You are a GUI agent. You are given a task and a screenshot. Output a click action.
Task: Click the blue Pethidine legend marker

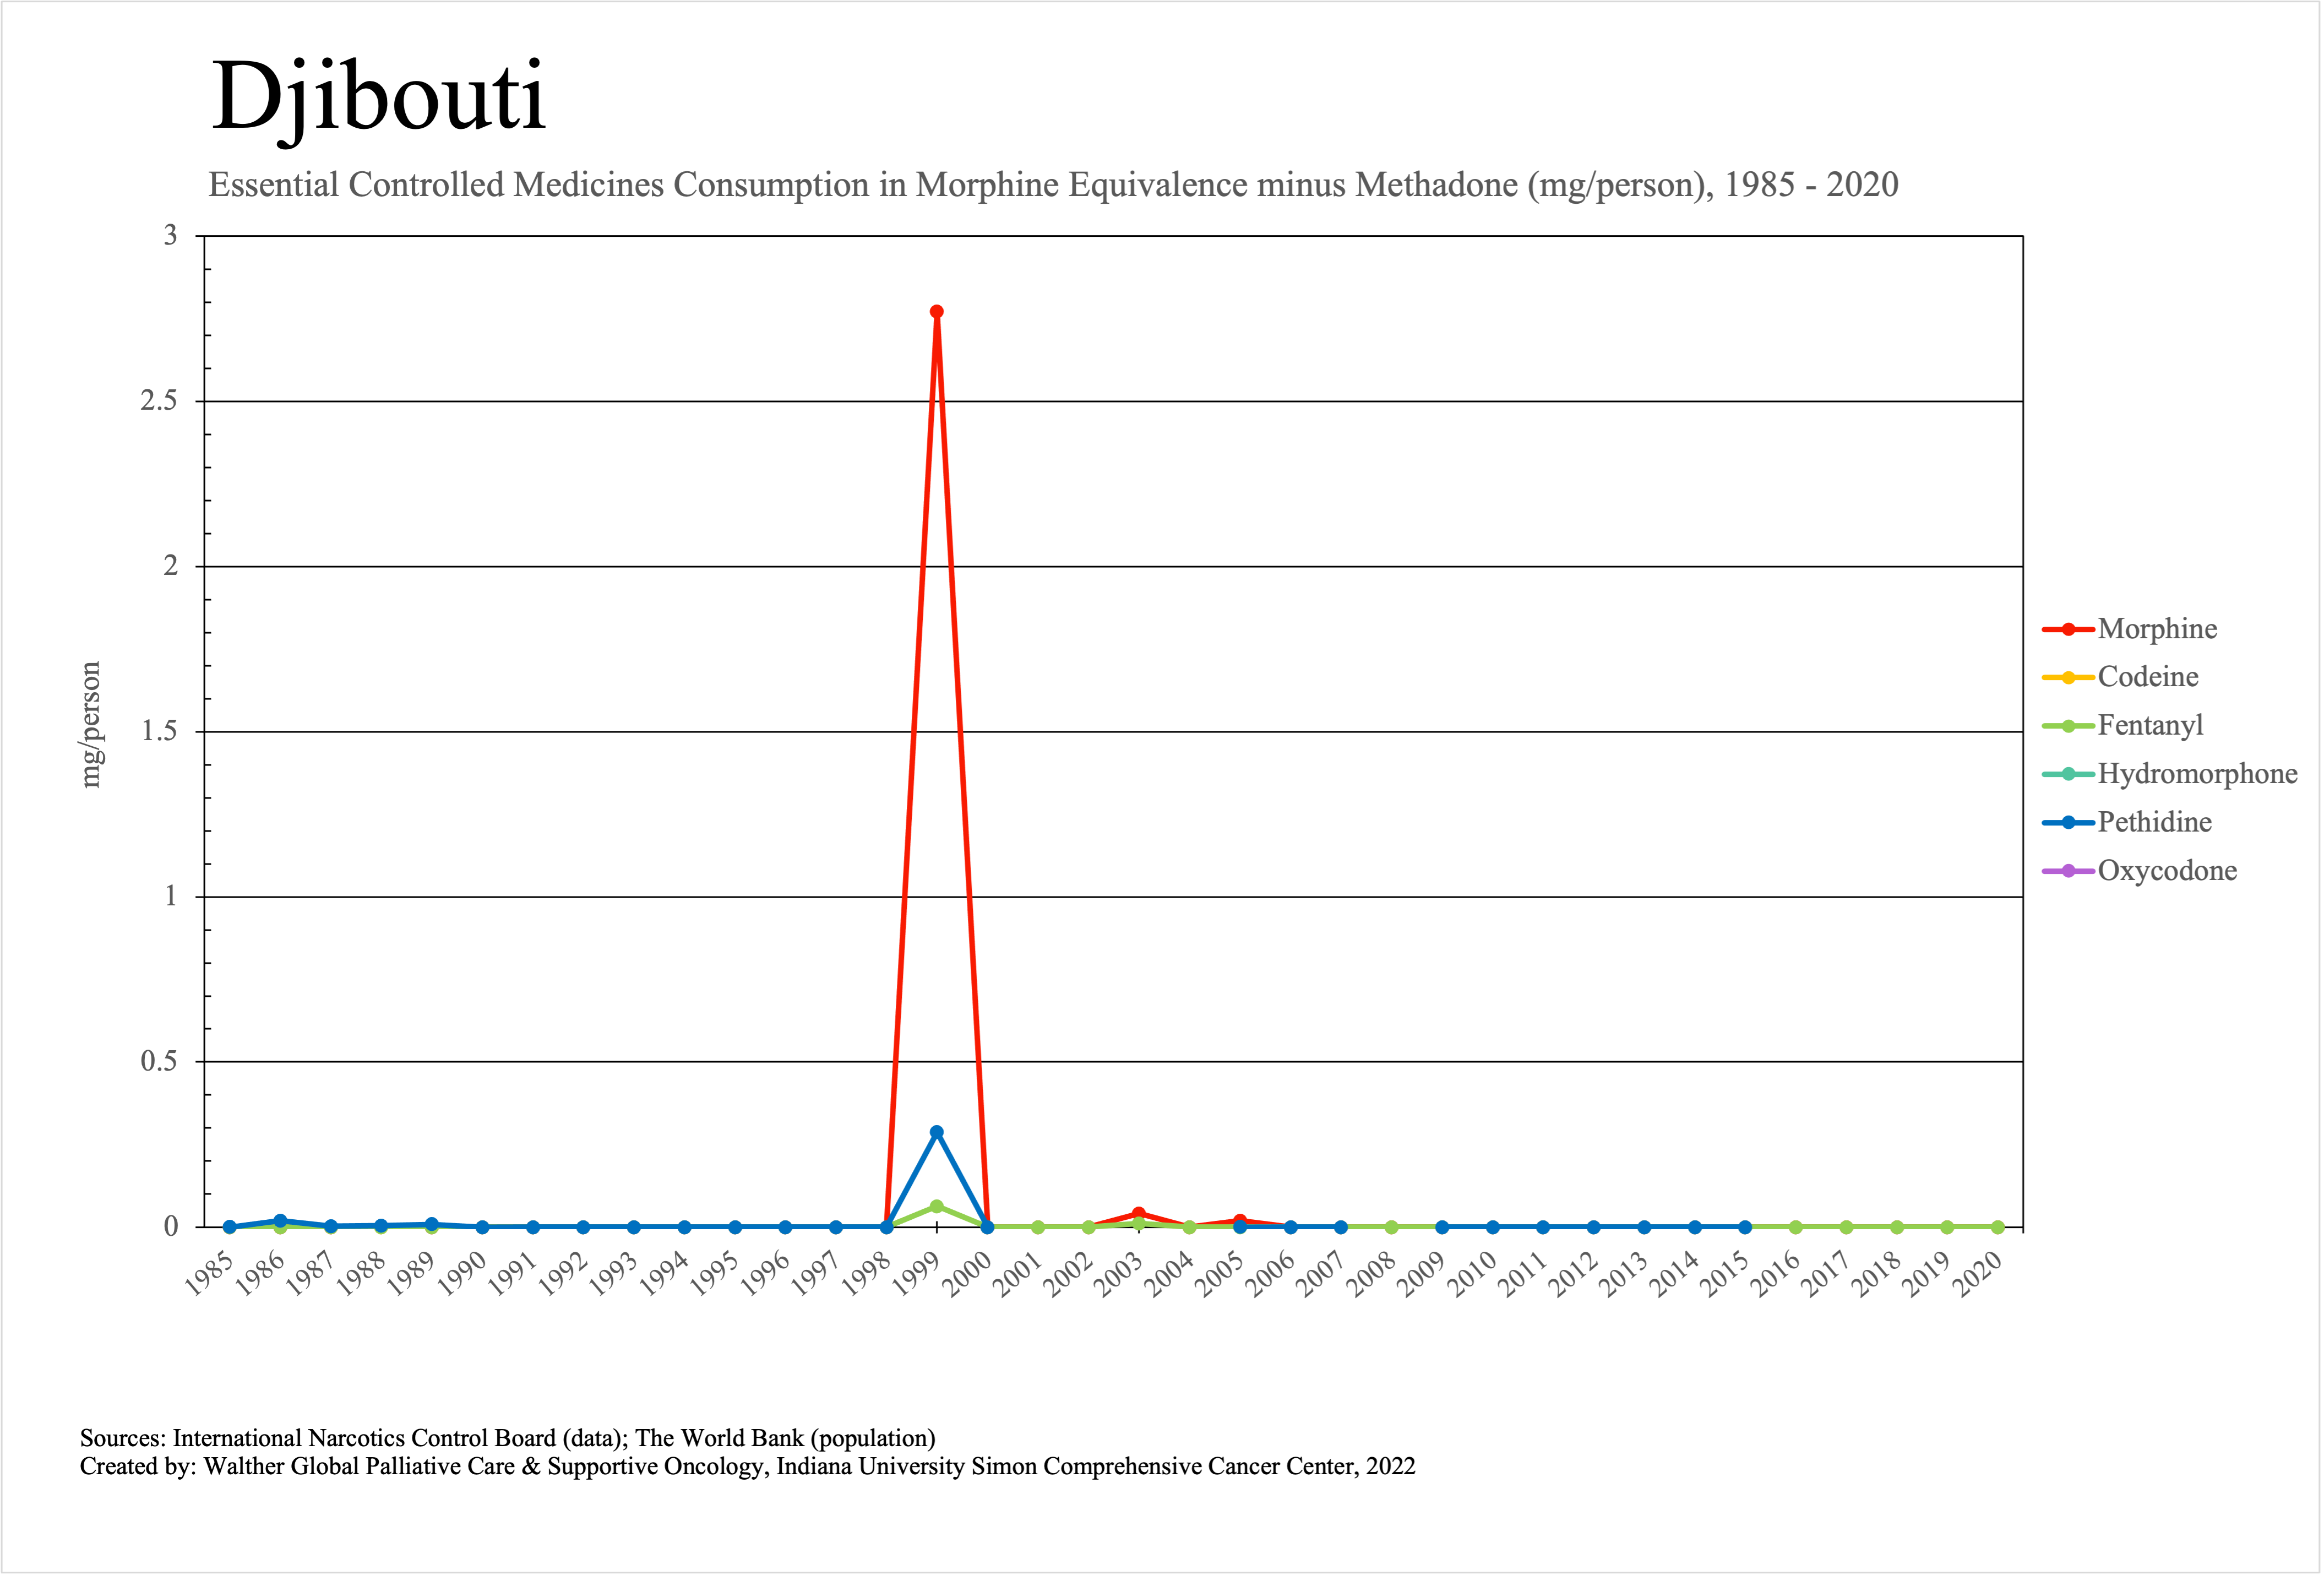(x=2068, y=822)
